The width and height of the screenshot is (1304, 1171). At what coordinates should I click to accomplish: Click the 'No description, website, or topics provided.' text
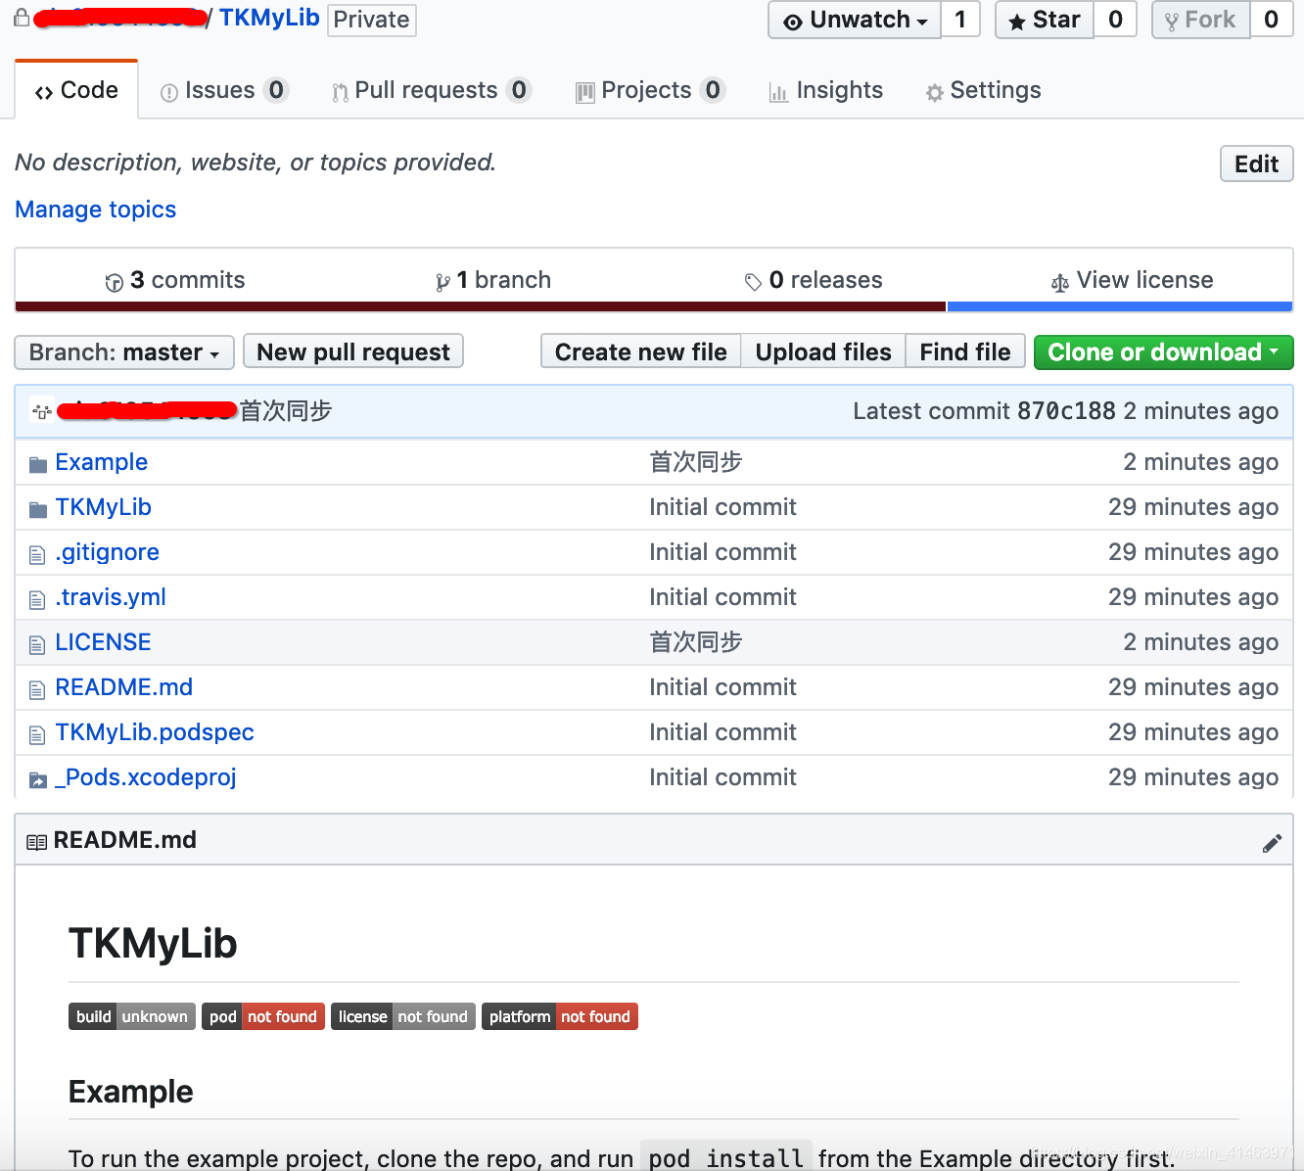256,163
